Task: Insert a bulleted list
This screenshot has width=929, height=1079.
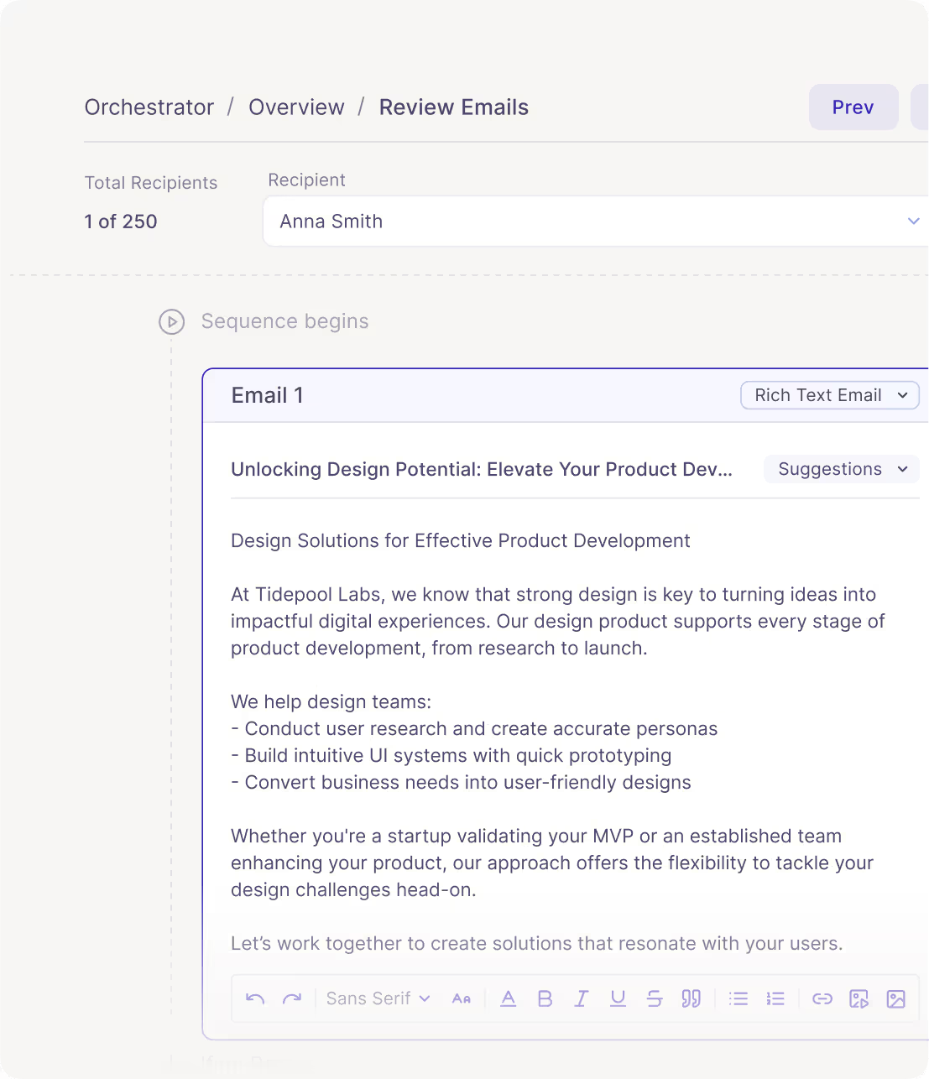Action: 739,998
